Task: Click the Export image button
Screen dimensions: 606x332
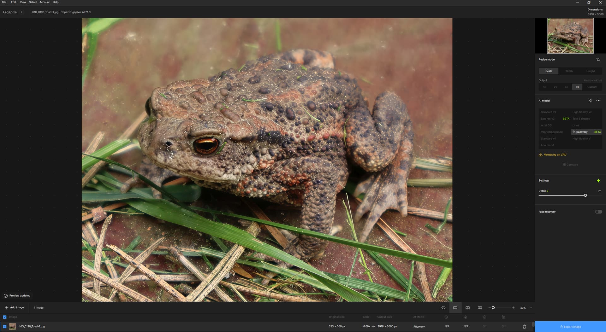Action: click(570, 327)
